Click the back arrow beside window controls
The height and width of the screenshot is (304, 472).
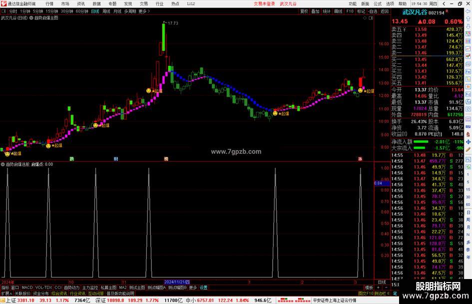(x=444, y=3)
